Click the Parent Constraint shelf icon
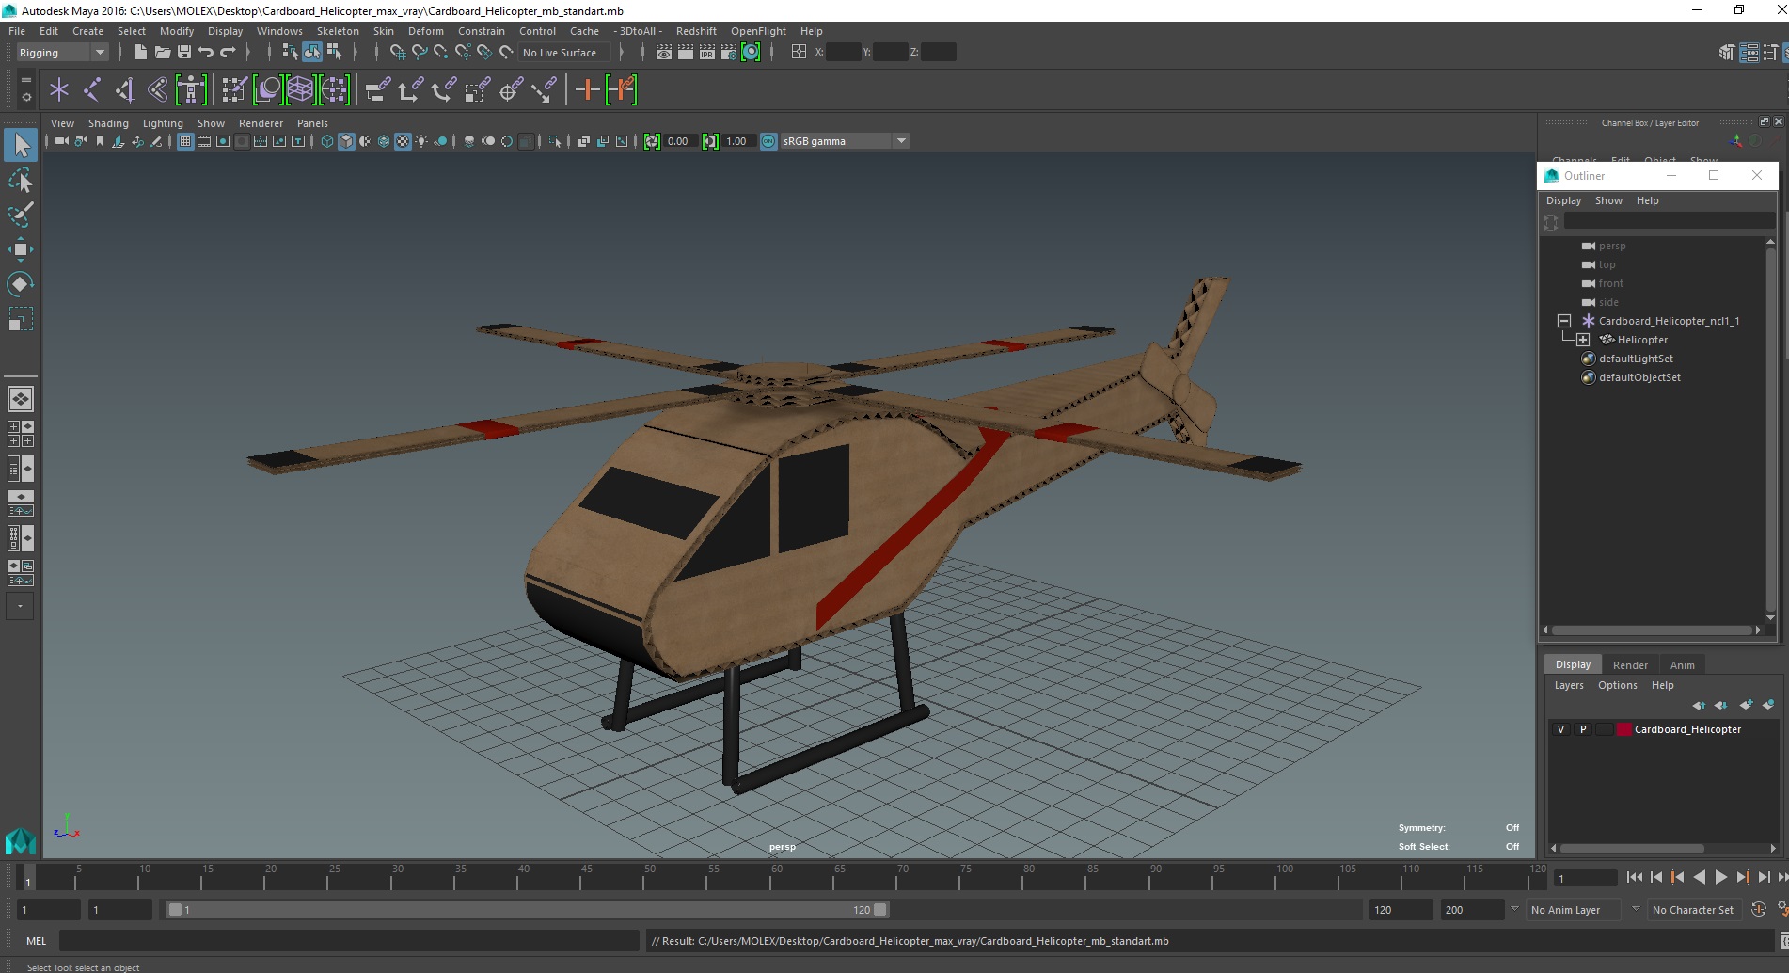This screenshot has height=973, width=1789. [377, 90]
